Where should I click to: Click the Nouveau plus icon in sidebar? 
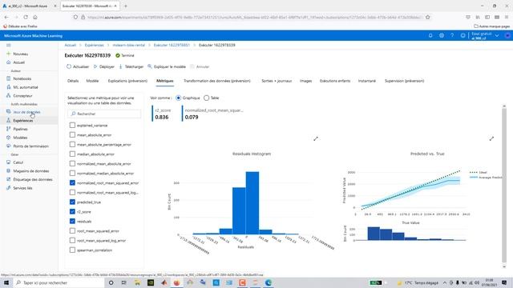[x=9, y=54]
